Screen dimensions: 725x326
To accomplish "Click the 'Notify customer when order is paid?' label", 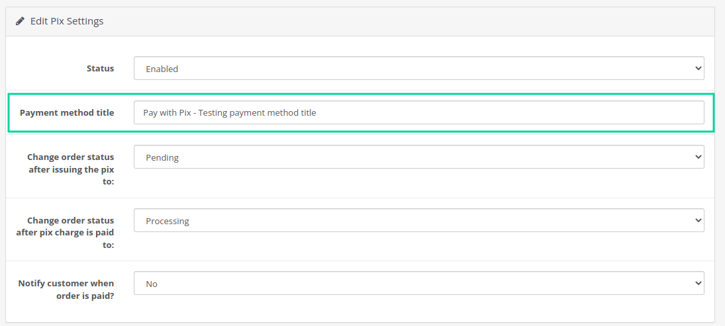I will pyautogui.click(x=66, y=290).
